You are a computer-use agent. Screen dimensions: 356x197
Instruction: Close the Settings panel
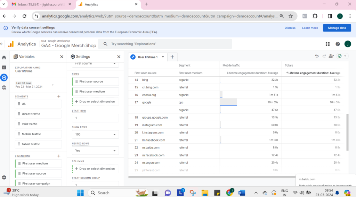click(x=119, y=57)
